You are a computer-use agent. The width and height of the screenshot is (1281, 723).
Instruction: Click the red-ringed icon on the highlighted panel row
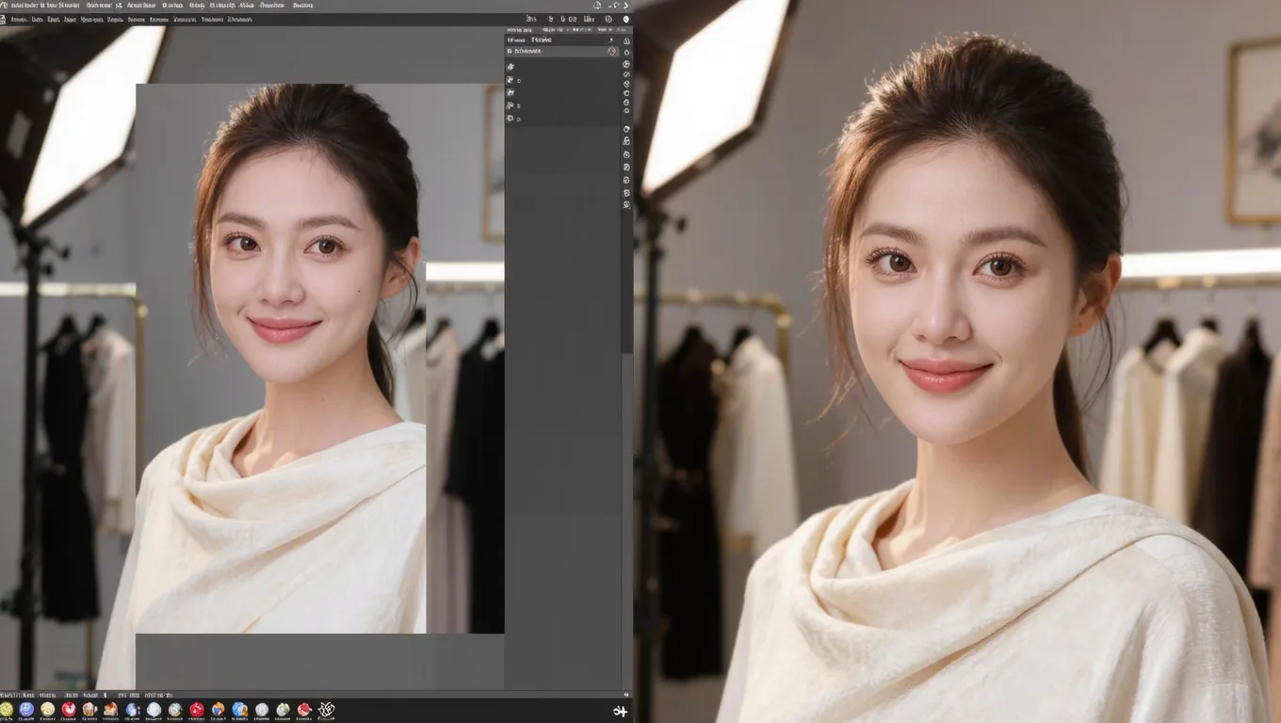[612, 52]
